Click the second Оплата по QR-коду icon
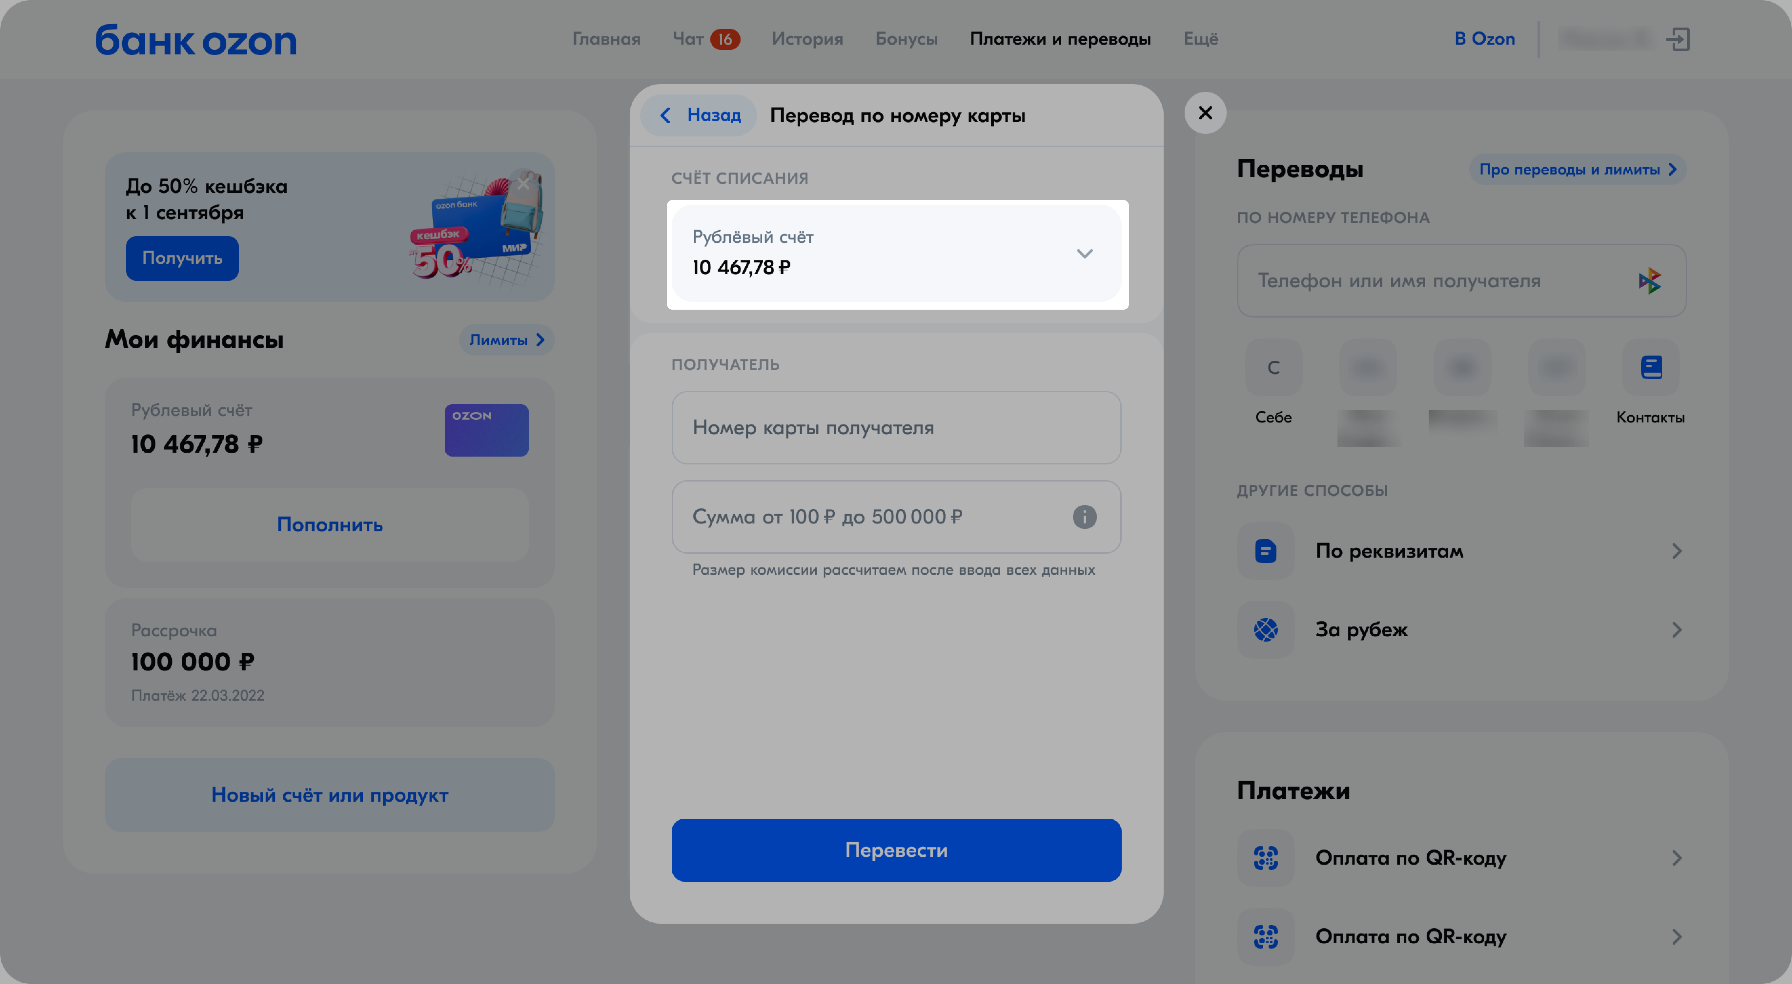 point(1265,936)
